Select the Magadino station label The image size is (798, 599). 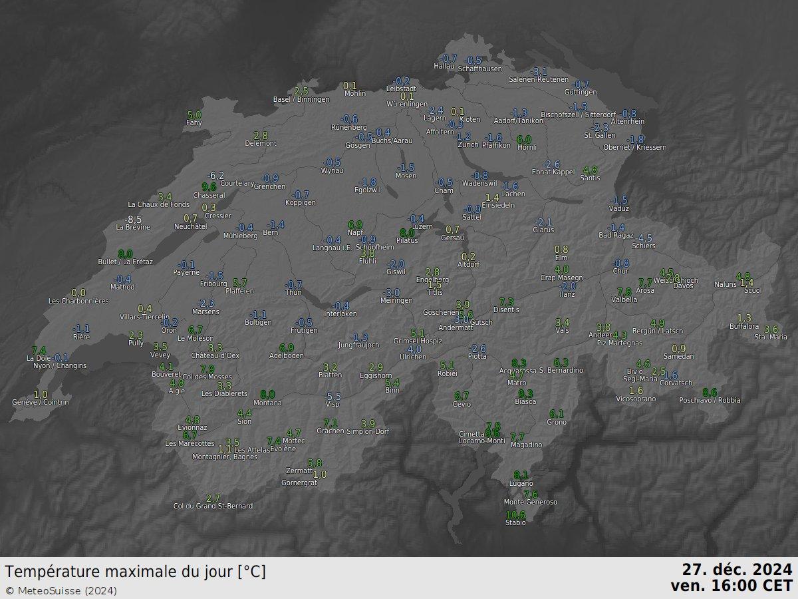pyautogui.click(x=526, y=445)
